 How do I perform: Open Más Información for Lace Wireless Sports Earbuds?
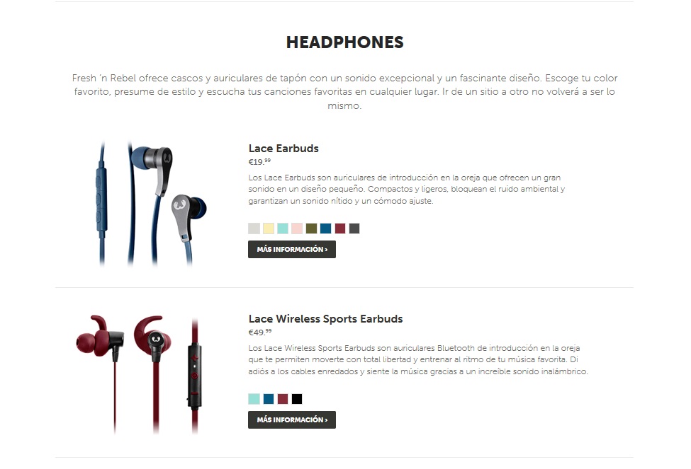(292, 419)
